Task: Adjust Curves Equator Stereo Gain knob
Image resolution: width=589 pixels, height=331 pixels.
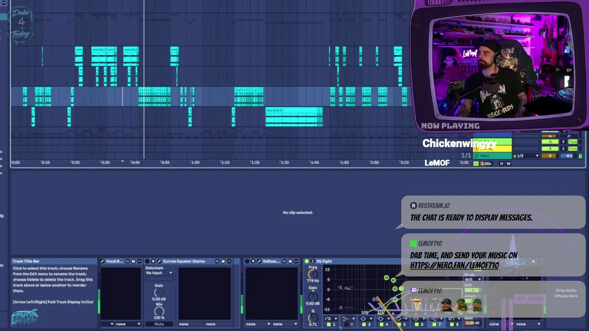Action: [159, 292]
